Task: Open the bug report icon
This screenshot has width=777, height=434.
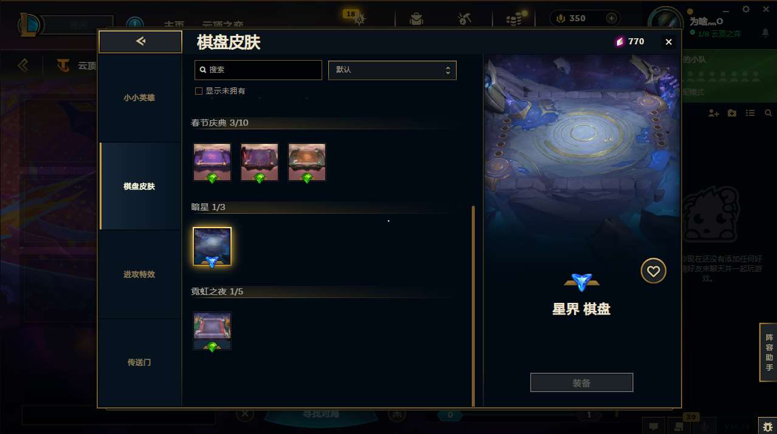Action: [767, 427]
